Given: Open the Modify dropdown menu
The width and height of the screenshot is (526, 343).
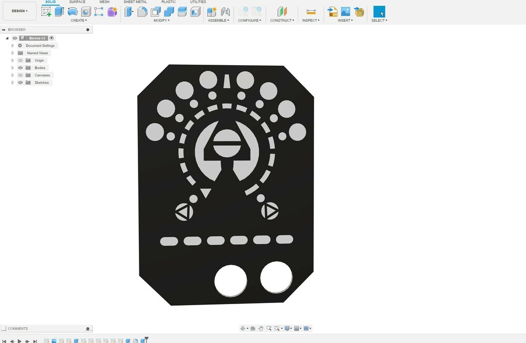Looking at the screenshot, I should (161, 21).
